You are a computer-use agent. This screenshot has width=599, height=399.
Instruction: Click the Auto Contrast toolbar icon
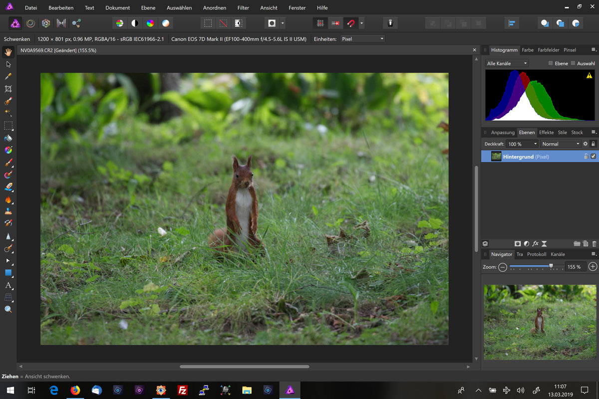(135, 23)
